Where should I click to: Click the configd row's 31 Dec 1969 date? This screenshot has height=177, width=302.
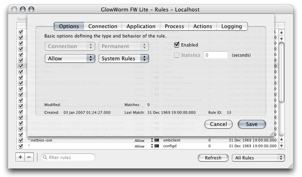pos(252,146)
